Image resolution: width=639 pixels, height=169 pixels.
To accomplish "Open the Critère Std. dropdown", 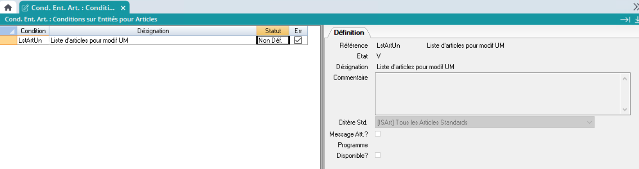I will 484,122.
